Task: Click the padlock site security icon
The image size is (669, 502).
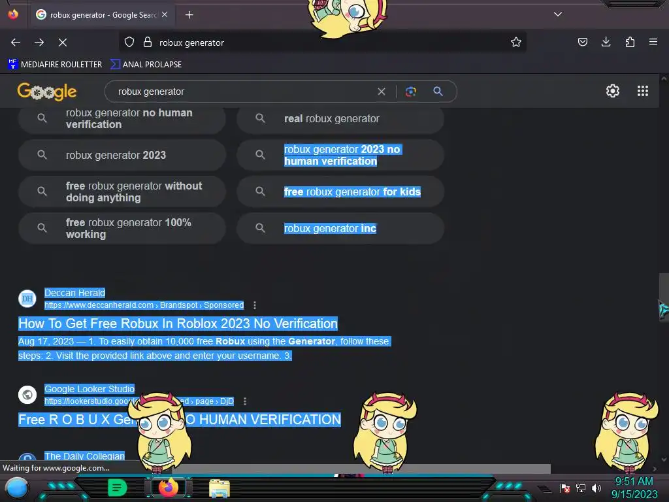Action: point(148,42)
